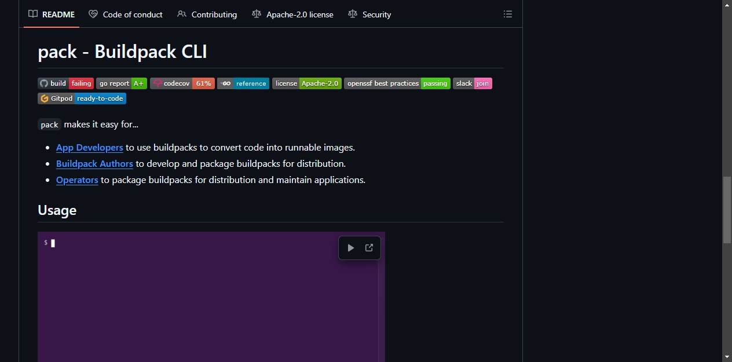The image size is (732, 362).
Task: Click the scrollbar down arrow
Action: [727, 357]
